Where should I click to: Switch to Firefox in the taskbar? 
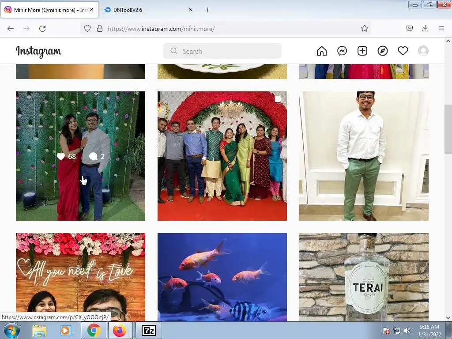120,330
